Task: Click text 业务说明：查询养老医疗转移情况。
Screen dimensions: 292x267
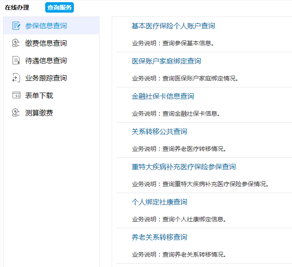Action: (x=179, y=149)
